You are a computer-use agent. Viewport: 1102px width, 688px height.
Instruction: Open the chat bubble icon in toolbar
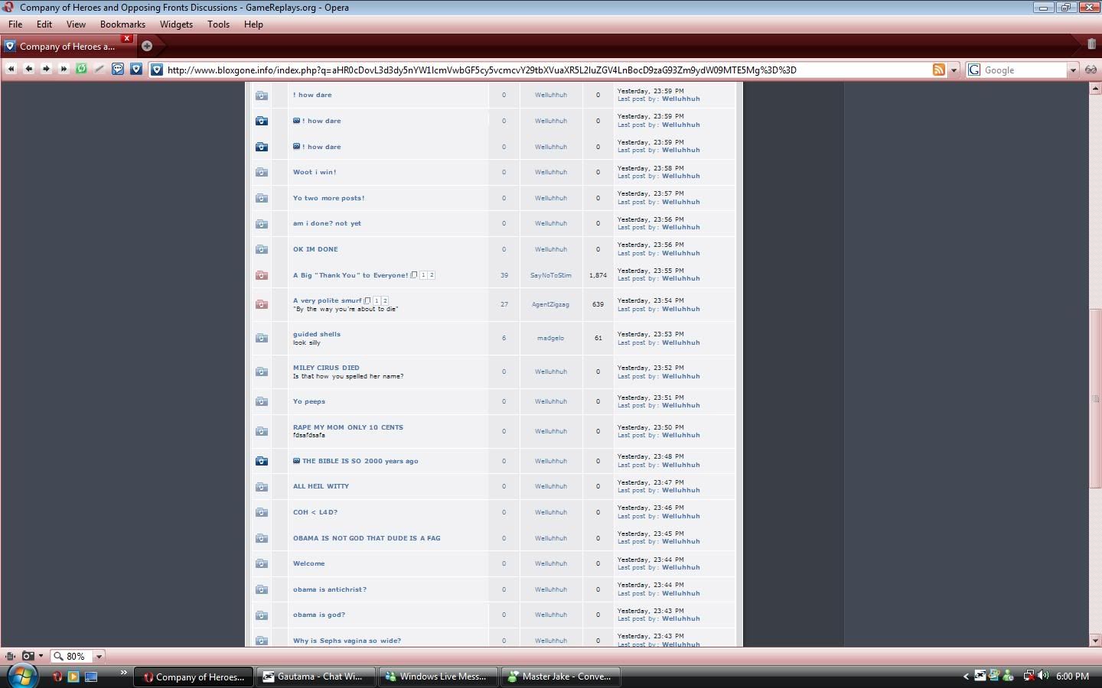point(118,69)
